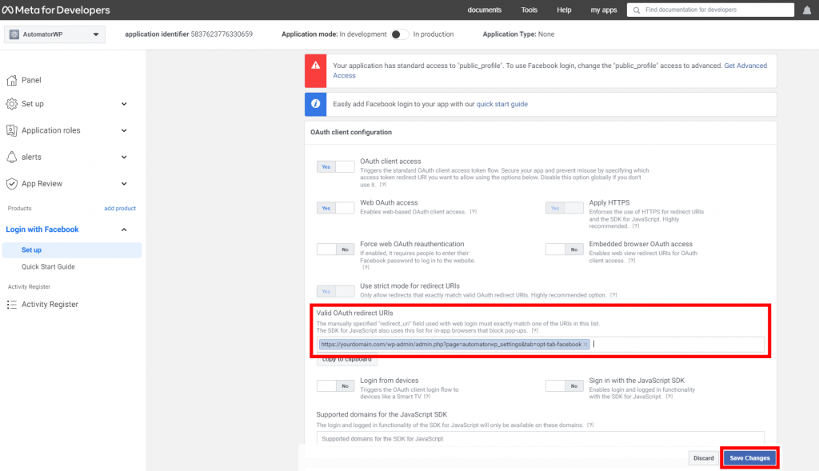Toggle OAuth client access switch

[x=335, y=167]
